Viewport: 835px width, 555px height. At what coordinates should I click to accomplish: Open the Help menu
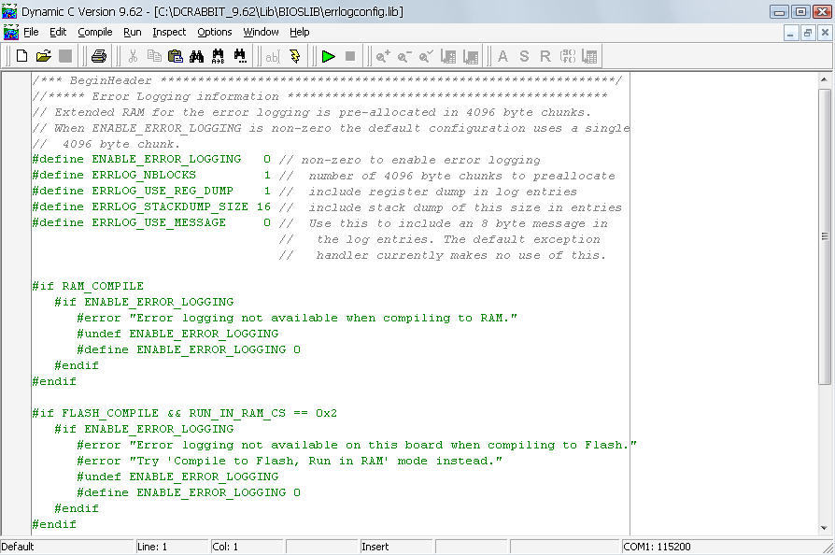coord(299,32)
